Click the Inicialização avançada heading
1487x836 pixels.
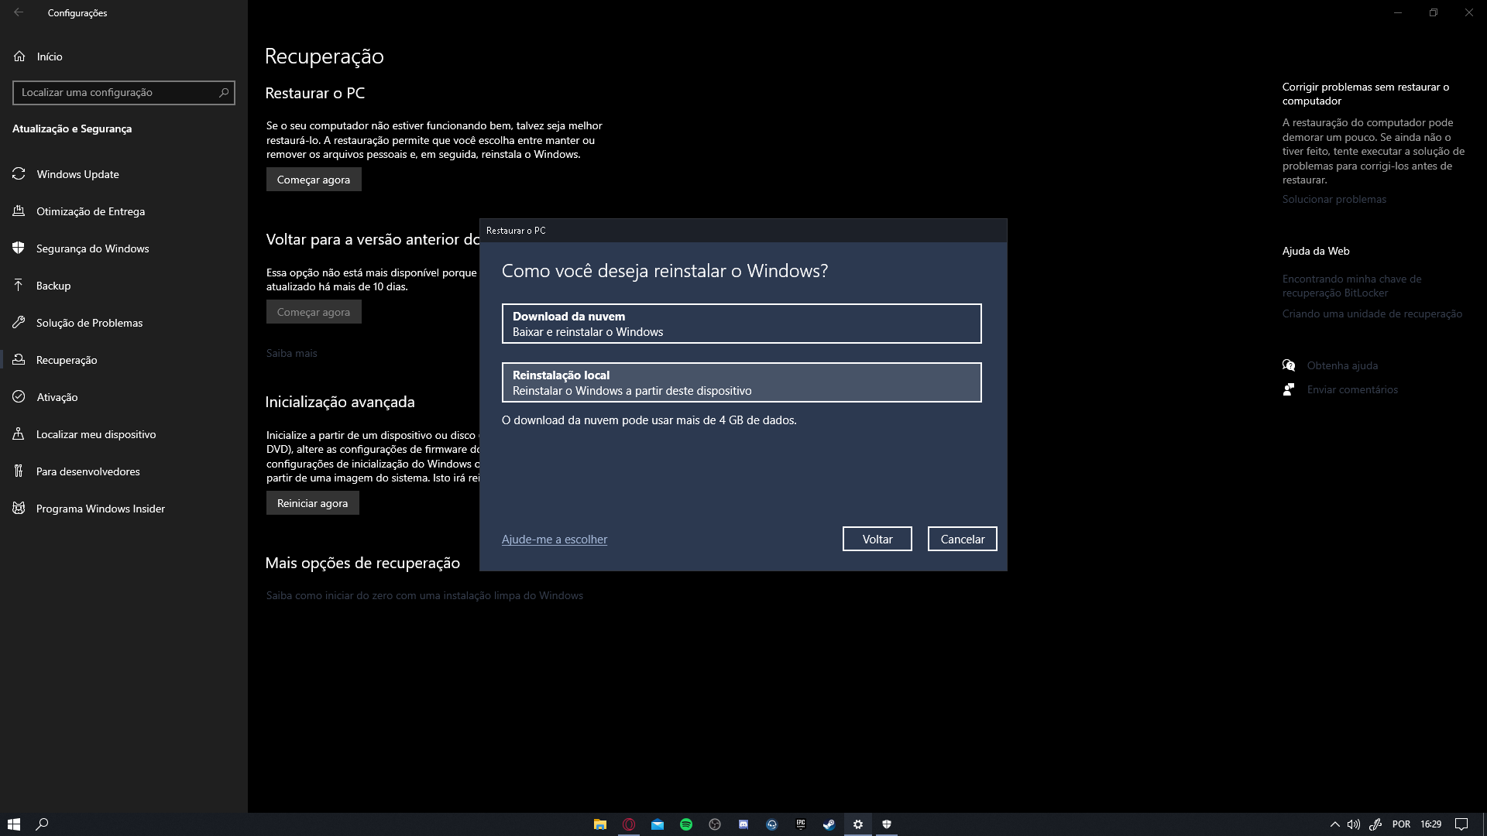pos(340,402)
